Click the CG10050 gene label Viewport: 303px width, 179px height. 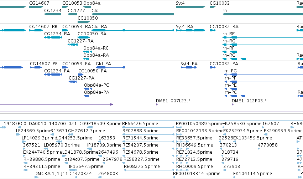pyautogui.click(x=88, y=18)
